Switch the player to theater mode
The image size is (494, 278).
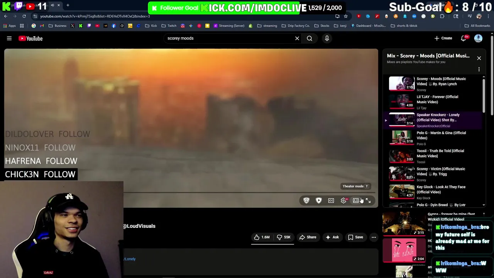[356, 200]
